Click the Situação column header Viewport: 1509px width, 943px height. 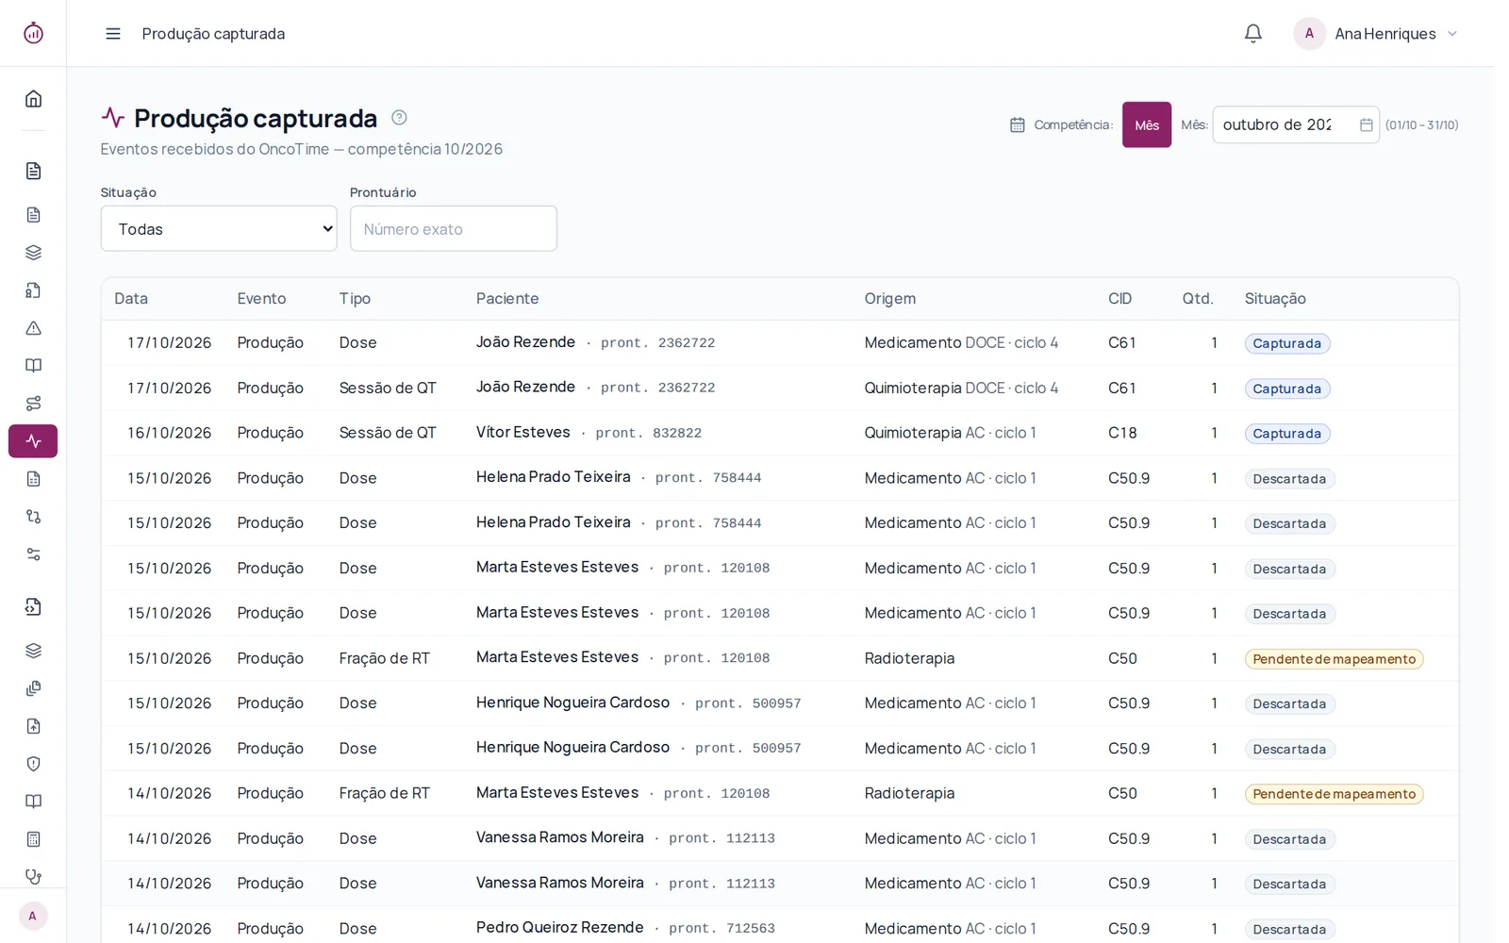pyautogui.click(x=1275, y=299)
